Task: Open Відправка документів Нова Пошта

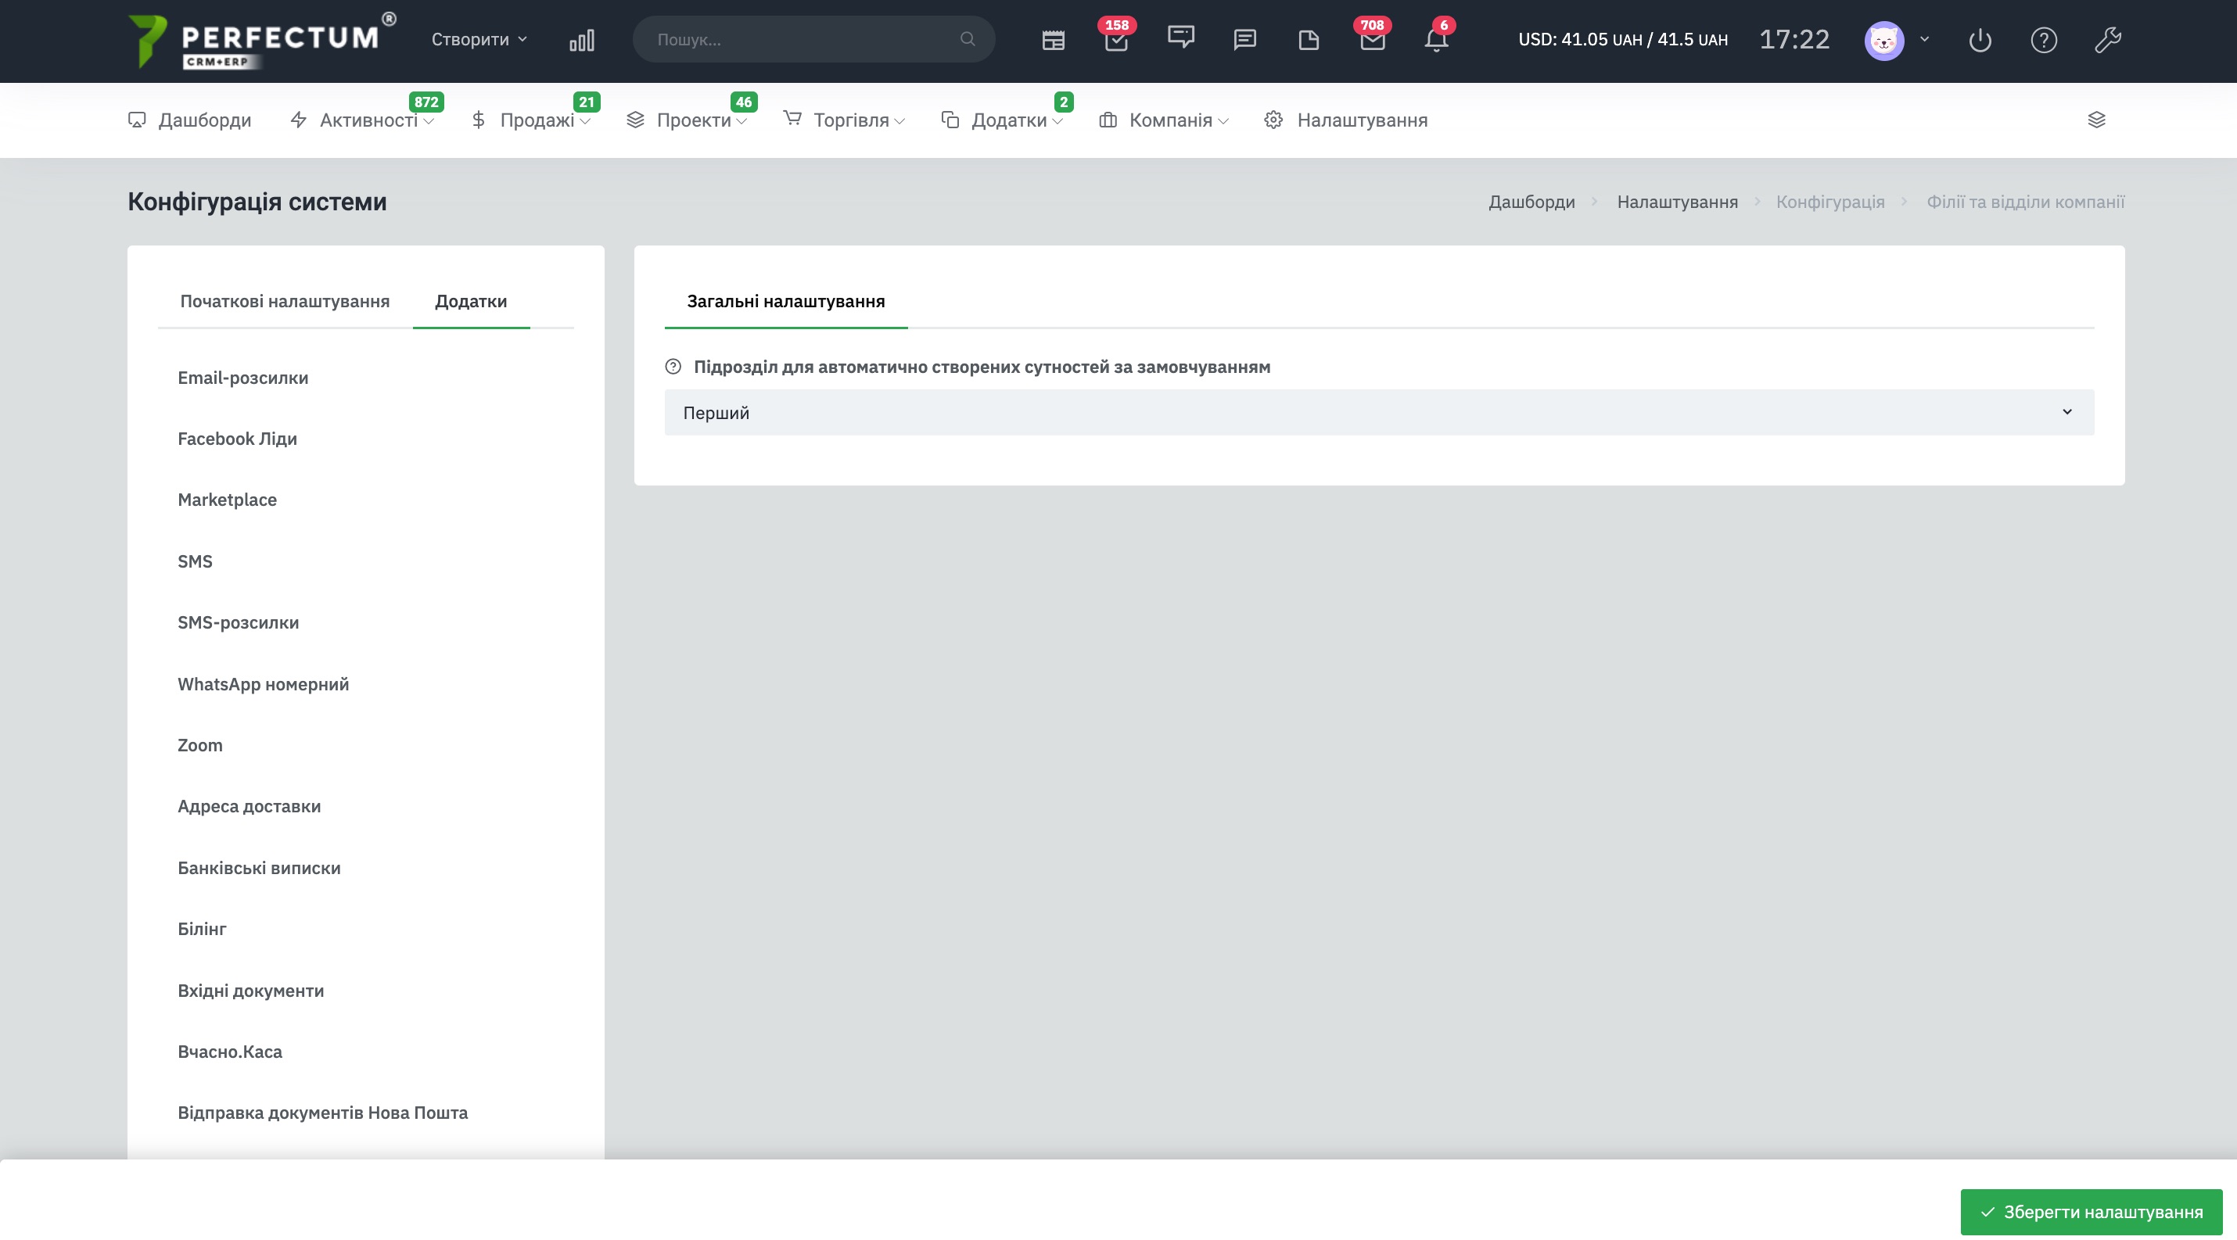Action: (x=323, y=1113)
